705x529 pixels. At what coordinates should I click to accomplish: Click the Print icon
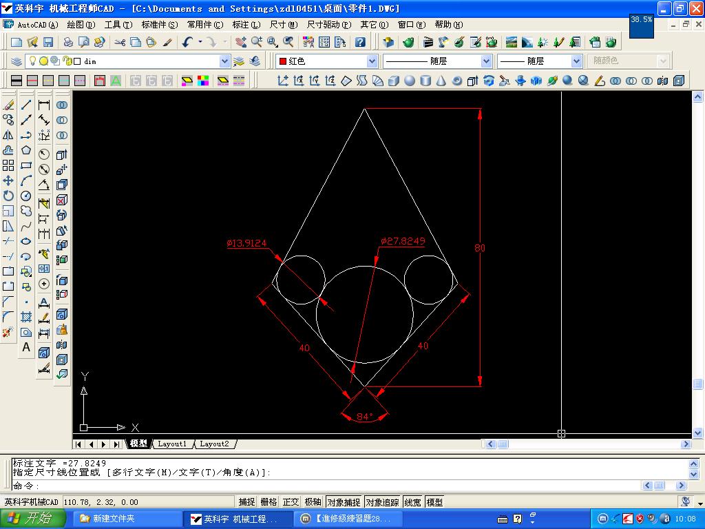click(x=68, y=42)
